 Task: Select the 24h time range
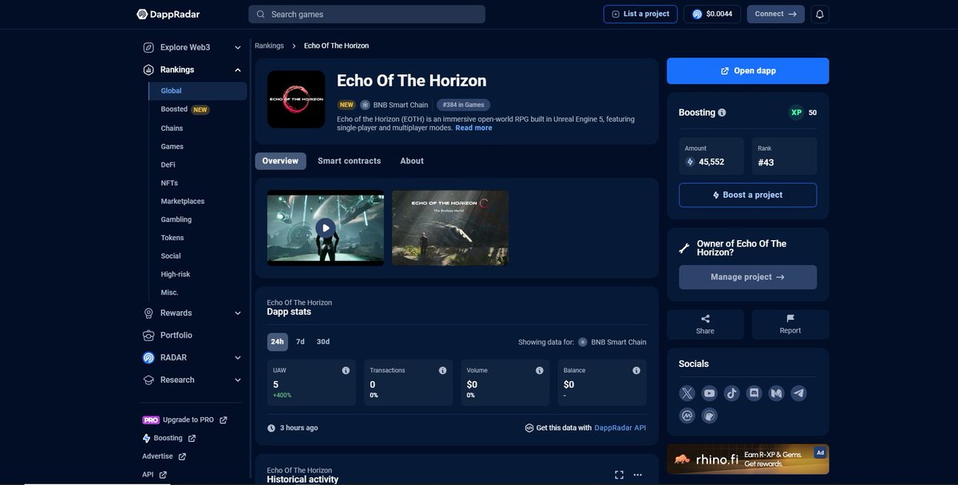[277, 341]
